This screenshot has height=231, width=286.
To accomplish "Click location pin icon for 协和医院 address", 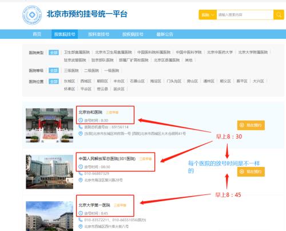I will point(81,134).
